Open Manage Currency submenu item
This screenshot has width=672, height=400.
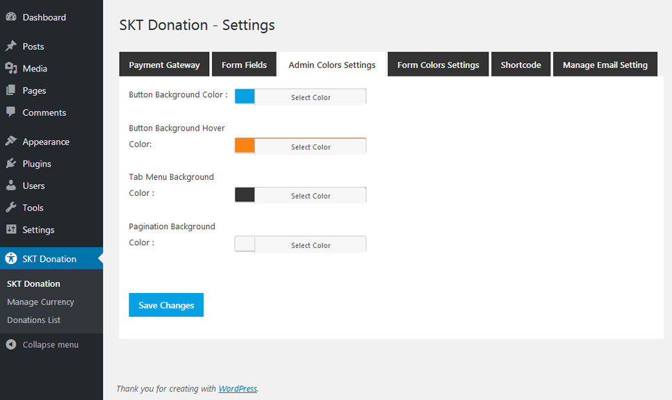pos(40,302)
